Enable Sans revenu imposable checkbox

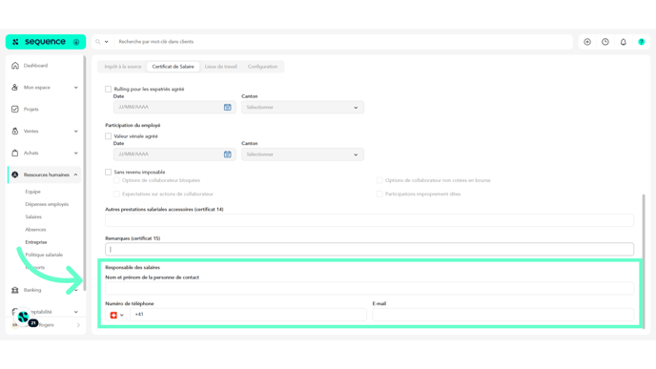click(x=109, y=172)
